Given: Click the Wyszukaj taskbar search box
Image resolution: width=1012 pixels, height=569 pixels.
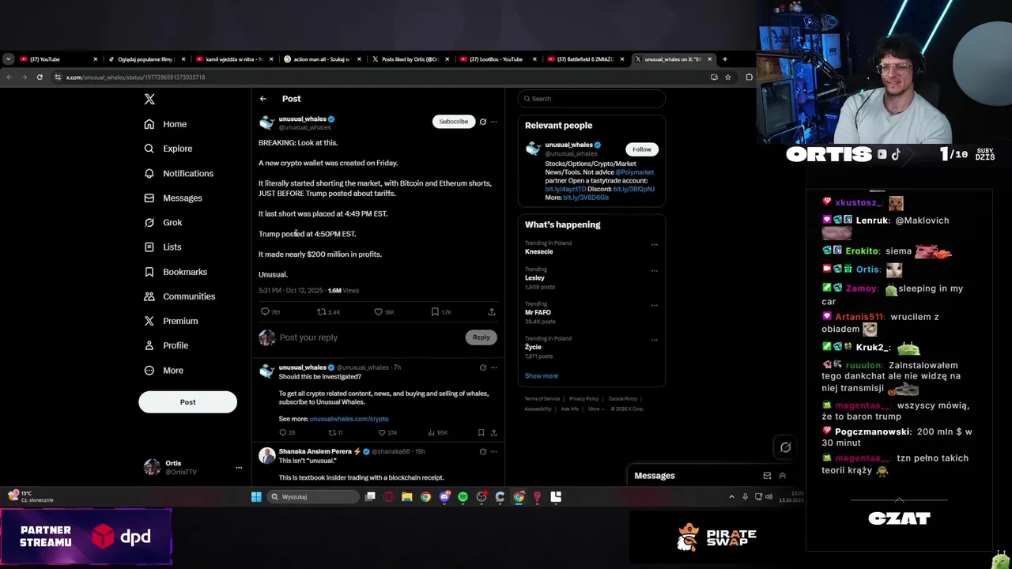Looking at the screenshot, I should [x=313, y=497].
